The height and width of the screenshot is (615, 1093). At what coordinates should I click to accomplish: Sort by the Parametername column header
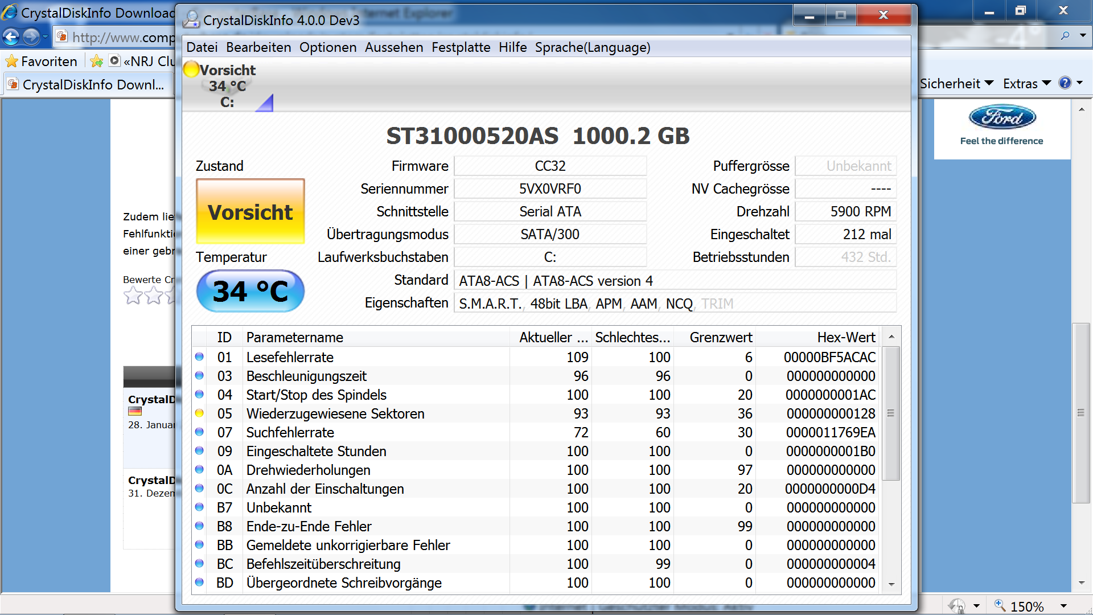[376, 338]
